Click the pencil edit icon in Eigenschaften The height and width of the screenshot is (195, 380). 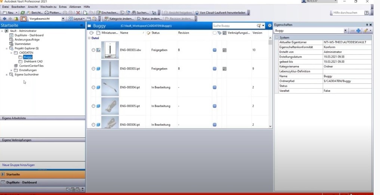[366, 31]
